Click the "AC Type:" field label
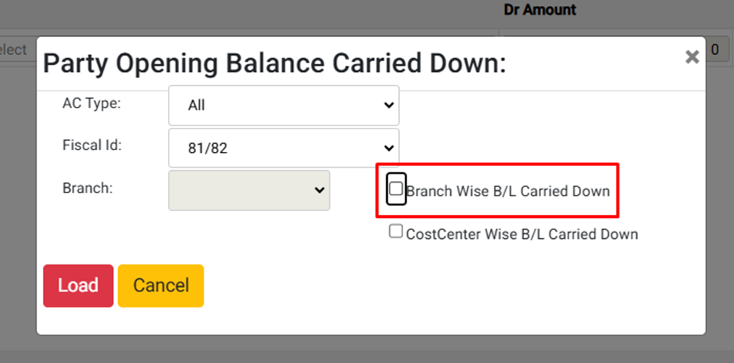Image resolution: width=734 pixels, height=363 pixels. point(91,103)
